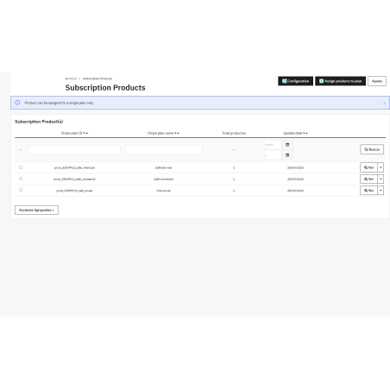Select the Café del mes row checkbox
This screenshot has height=390, width=390.
pyautogui.click(x=21, y=167)
